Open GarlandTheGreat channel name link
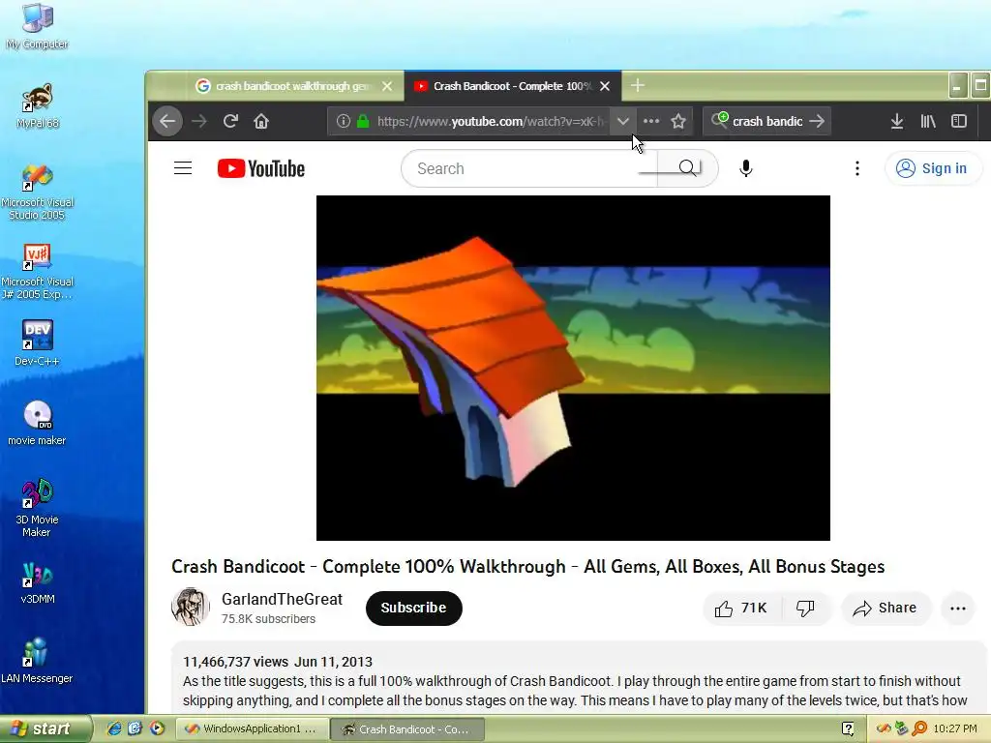 tap(282, 599)
